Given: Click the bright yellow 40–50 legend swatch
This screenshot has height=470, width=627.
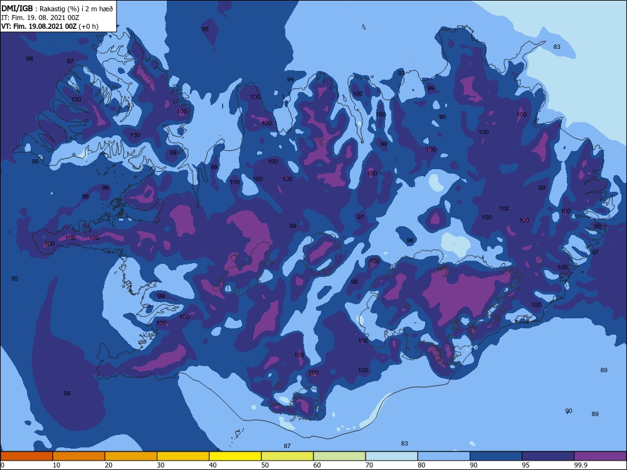Looking at the screenshot, I should 235,456.
